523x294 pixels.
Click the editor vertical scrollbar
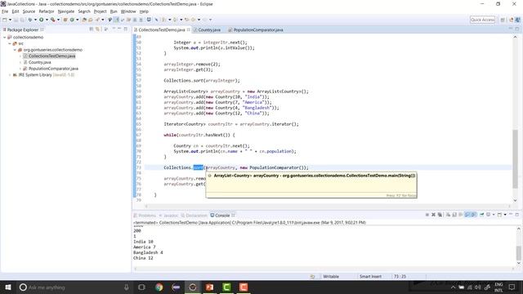[516, 158]
